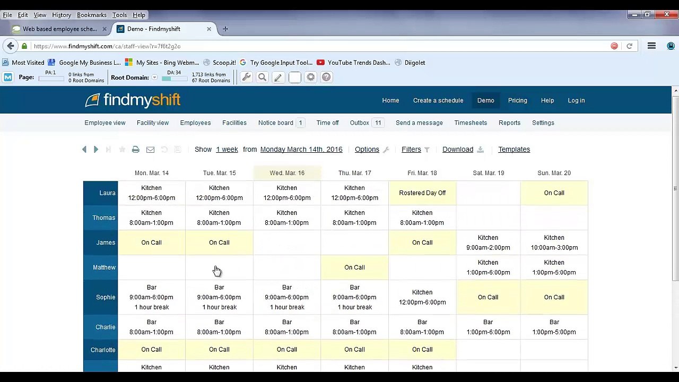Click Send a message link

point(419,123)
